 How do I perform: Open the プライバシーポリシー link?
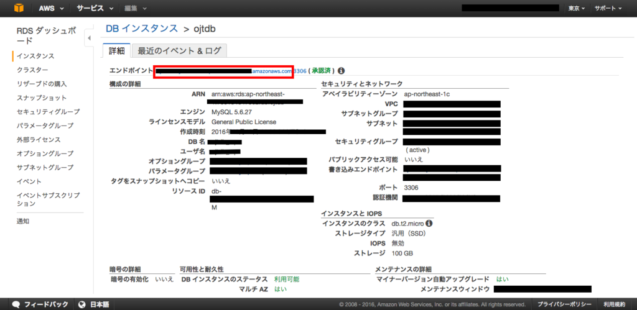pyautogui.click(x=564, y=304)
